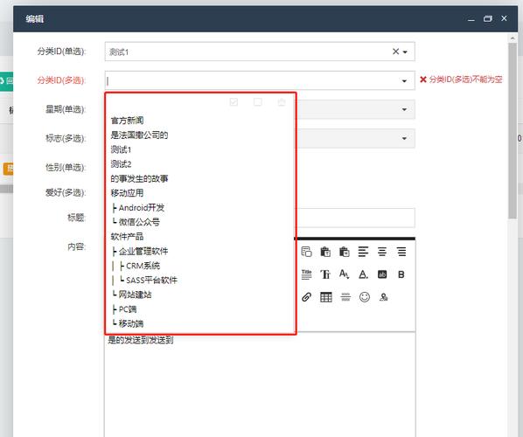Click the scrollbar up arrow in dialog
Image resolution: width=523 pixels, height=437 pixels.
click(x=513, y=38)
